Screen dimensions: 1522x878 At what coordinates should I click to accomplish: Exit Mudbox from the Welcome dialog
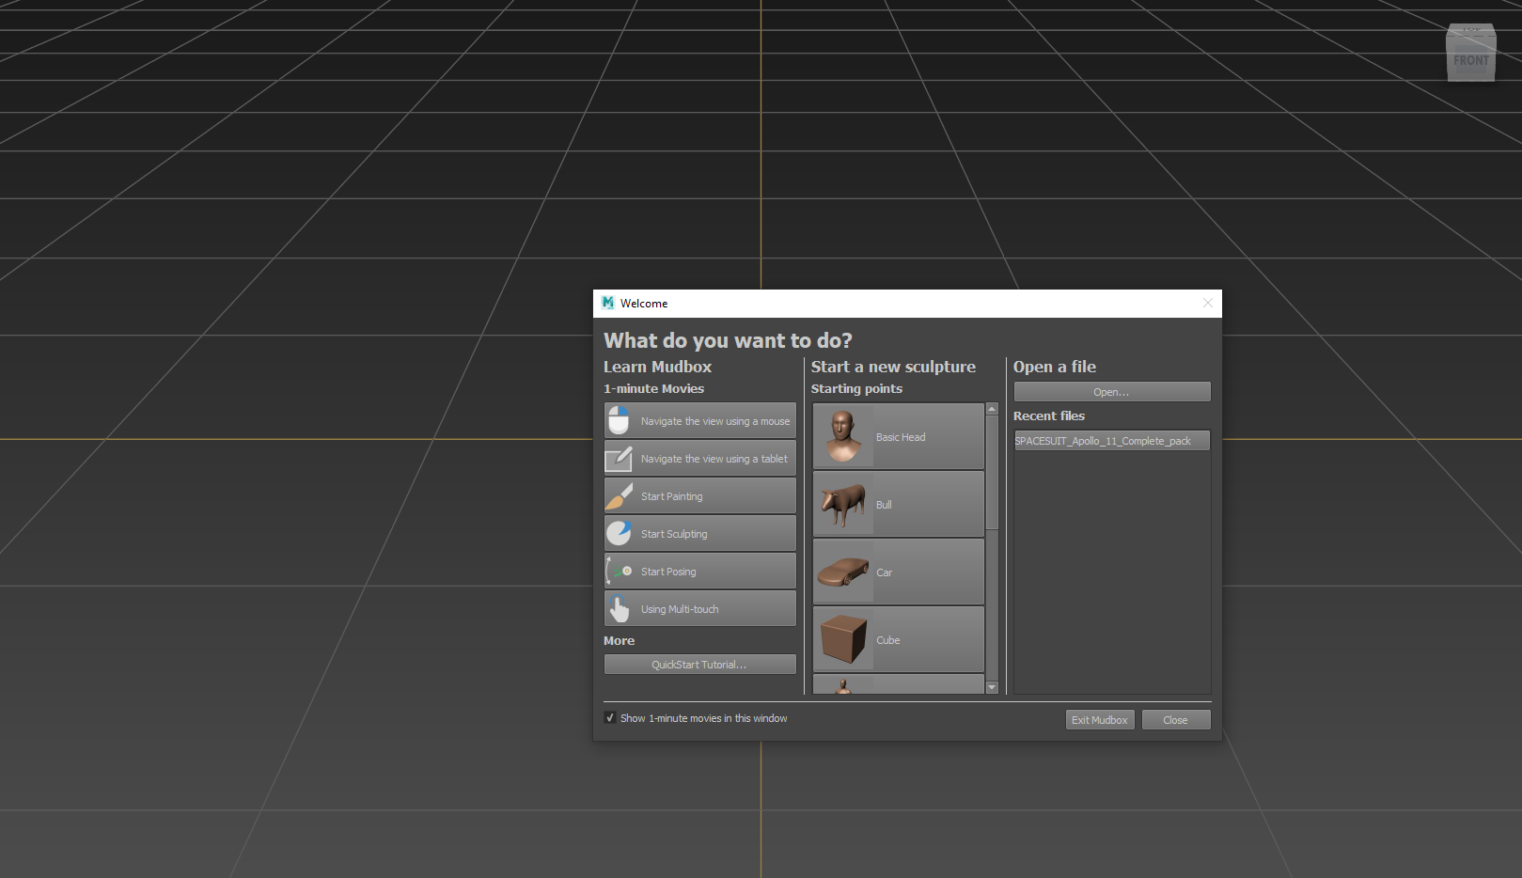1100,720
